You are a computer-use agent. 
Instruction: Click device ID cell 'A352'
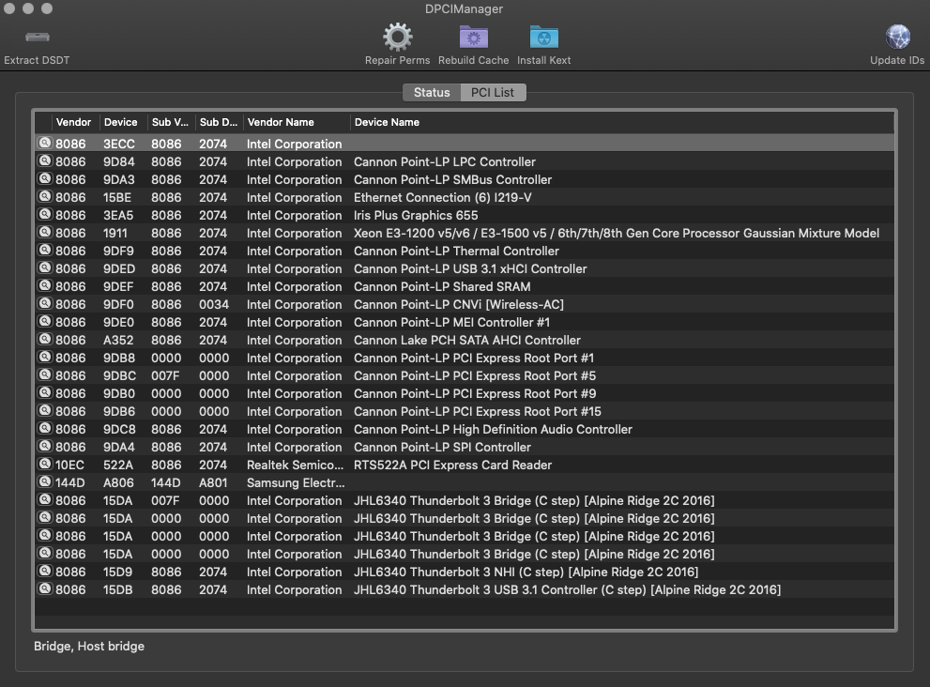click(118, 340)
